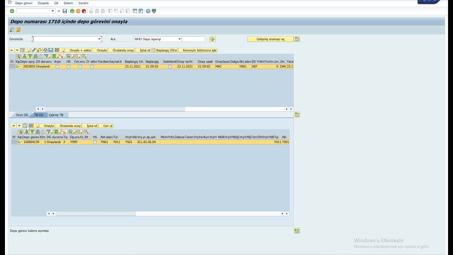Click the cell 100004139 in lower table

click(31, 142)
